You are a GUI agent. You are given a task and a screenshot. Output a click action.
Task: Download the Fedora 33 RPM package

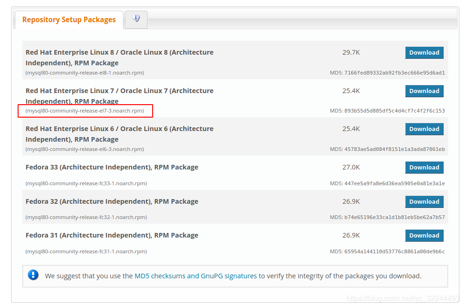[424, 167]
